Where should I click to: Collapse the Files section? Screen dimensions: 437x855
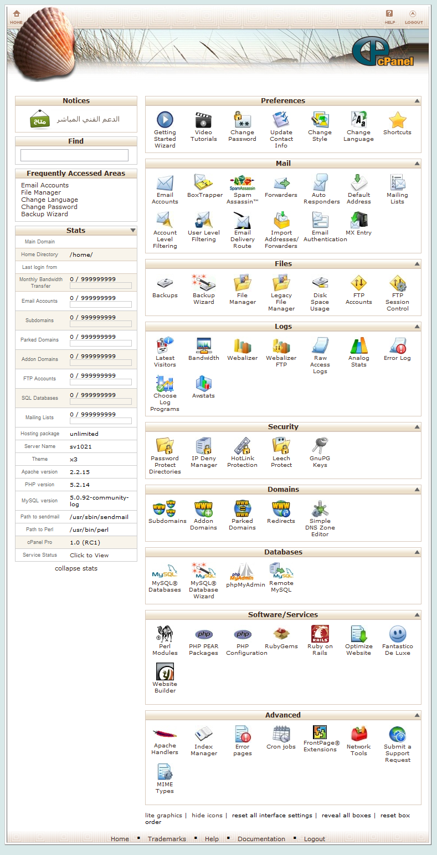[417, 264]
